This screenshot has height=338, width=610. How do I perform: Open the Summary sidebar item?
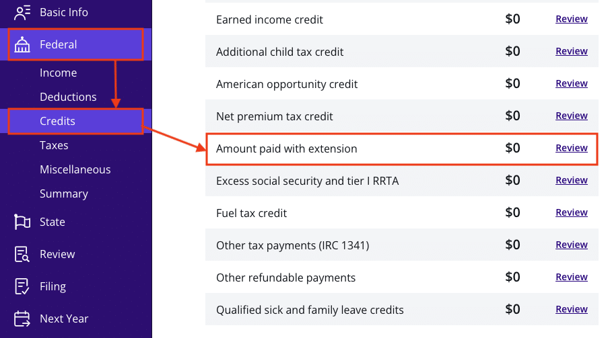pyautogui.click(x=63, y=194)
